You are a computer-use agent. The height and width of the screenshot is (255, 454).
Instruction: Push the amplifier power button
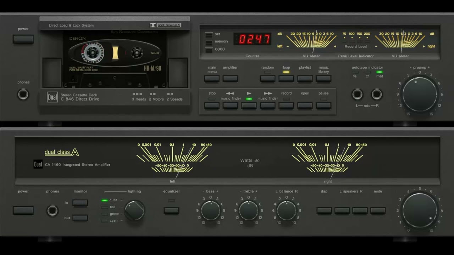23,210
